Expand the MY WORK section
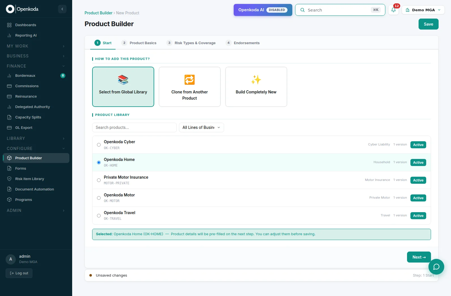Screen dimensions: 451x296 pyautogui.click(x=36, y=46)
